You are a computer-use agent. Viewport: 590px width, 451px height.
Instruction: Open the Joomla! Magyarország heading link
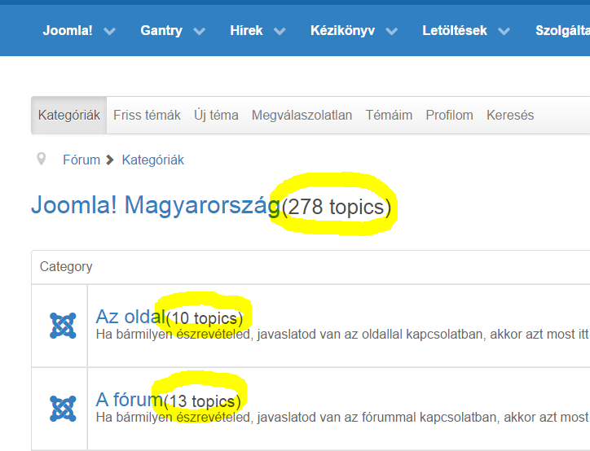(x=156, y=205)
